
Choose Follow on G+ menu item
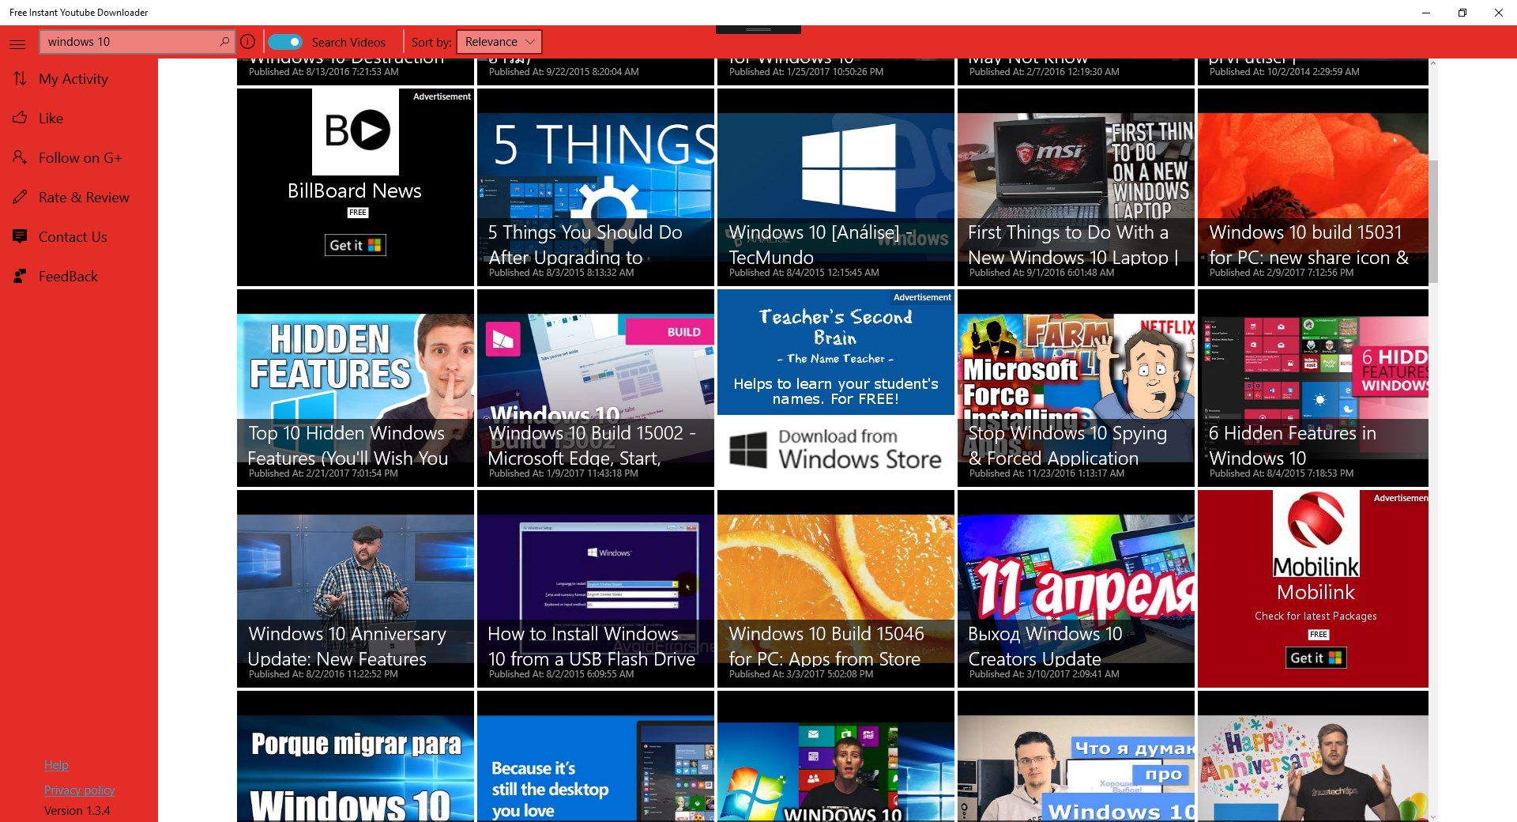click(79, 157)
